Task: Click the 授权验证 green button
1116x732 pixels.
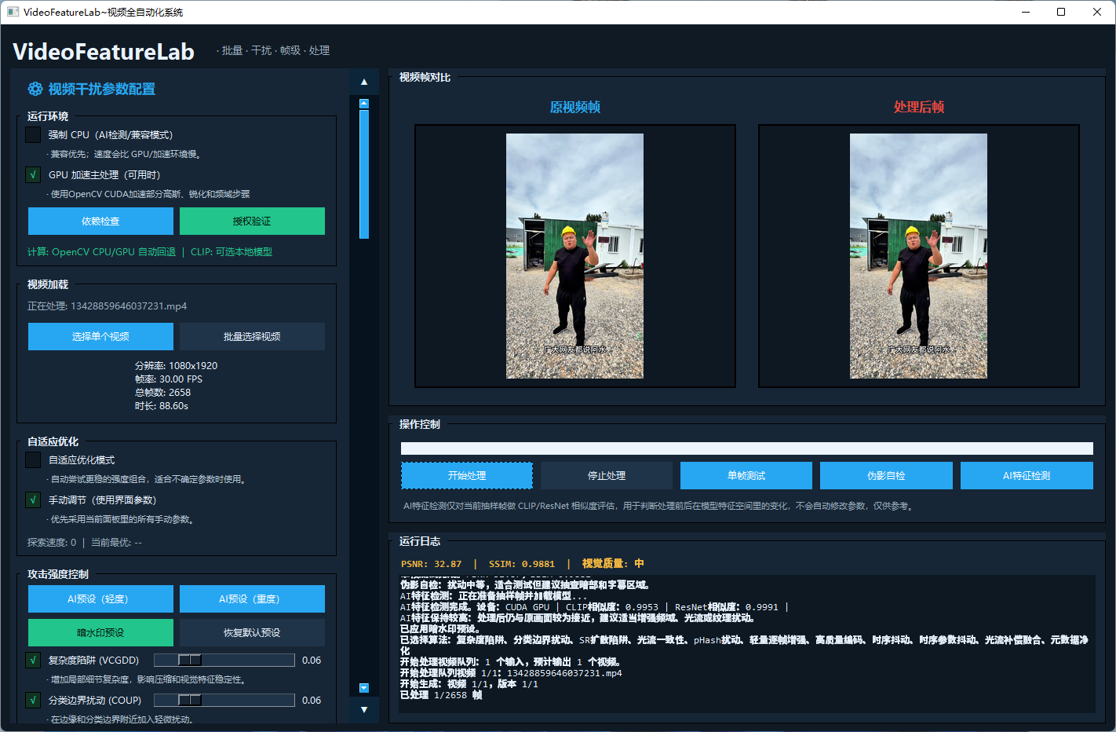Action: 252,221
